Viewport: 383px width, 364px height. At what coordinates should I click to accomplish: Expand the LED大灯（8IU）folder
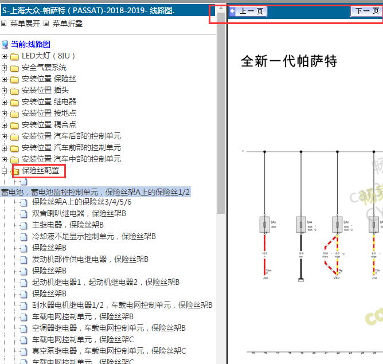click(x=4, y=56)
